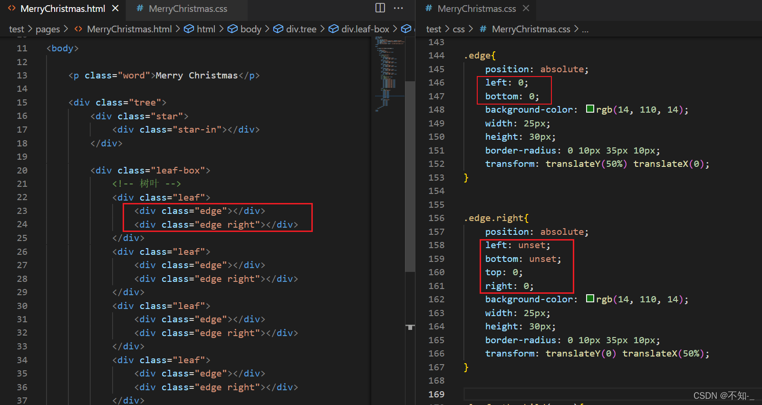Select 'body' breadcrumb symbol

(251, 29)
